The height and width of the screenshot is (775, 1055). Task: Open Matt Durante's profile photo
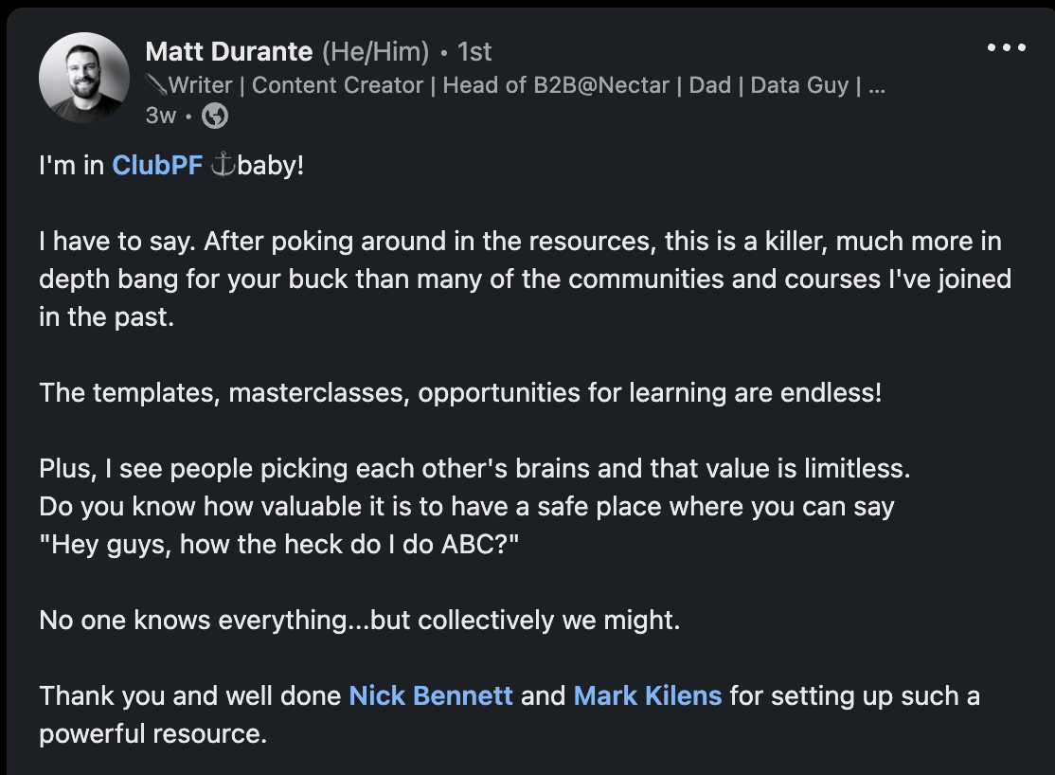coord(84,78)
